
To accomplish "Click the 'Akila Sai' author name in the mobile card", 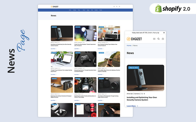I will coord(130,94).
